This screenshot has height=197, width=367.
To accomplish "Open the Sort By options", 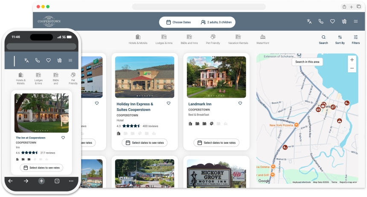I will pos(340,40).
